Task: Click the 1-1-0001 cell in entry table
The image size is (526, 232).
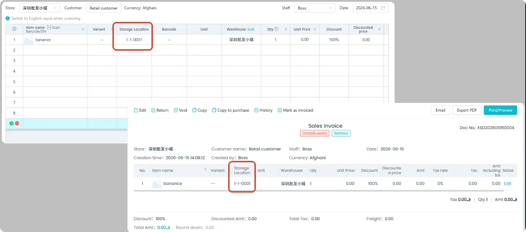Action: [134, 40]
